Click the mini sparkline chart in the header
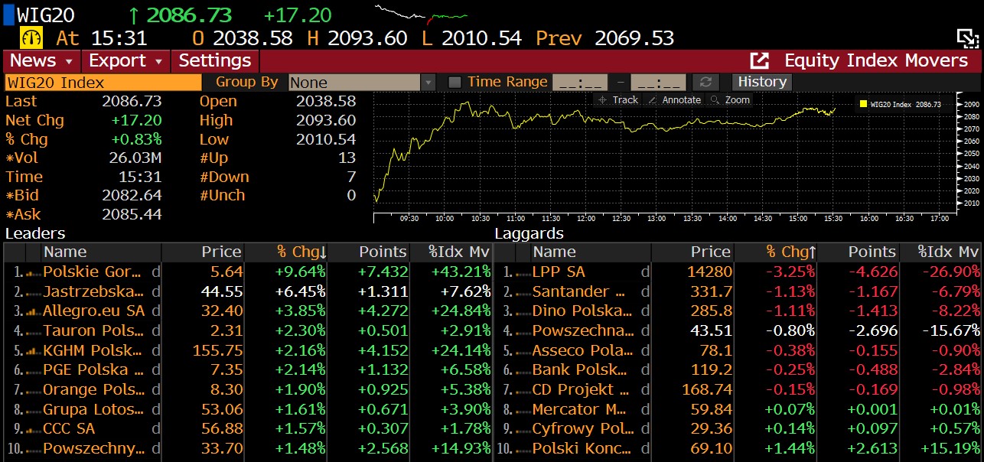This screenshot has width=984, height=462. click(x=421, y=14)
